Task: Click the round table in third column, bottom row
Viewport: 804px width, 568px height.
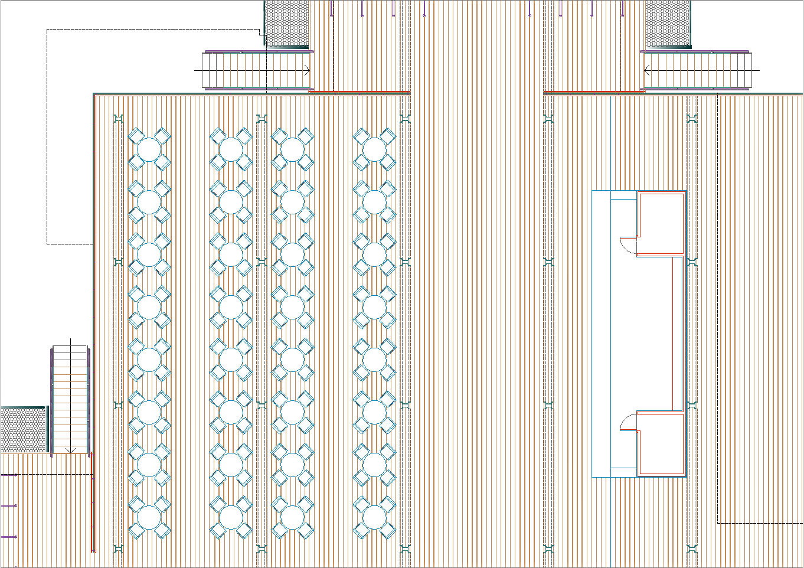Action: point(292,518)
